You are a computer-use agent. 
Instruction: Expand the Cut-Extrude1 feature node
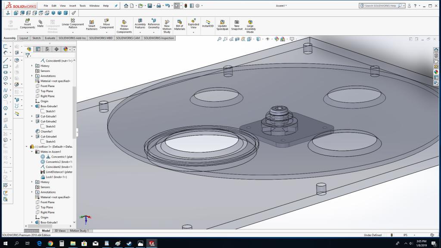[x=32, y=116]
